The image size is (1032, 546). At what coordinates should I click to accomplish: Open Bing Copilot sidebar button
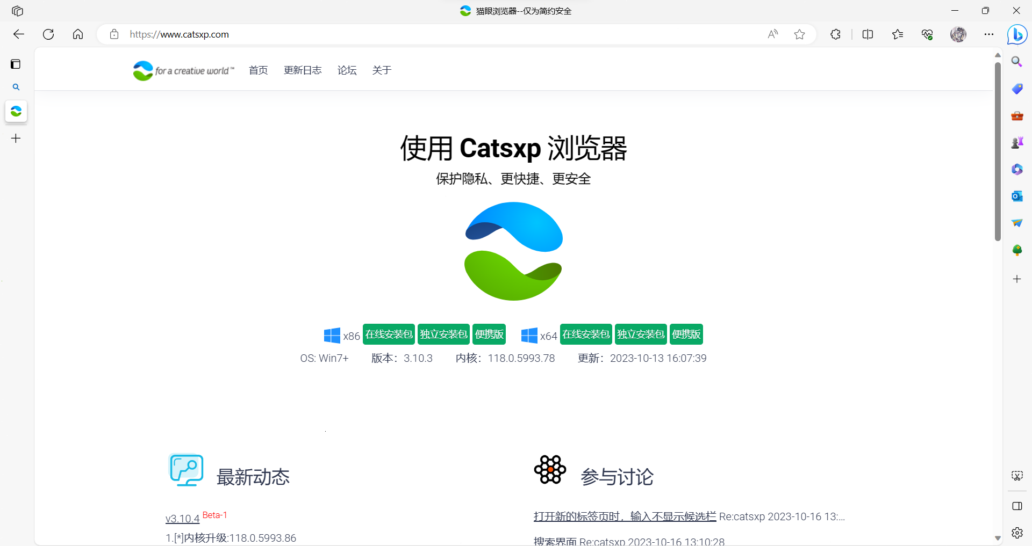(x=1017, y=35)
